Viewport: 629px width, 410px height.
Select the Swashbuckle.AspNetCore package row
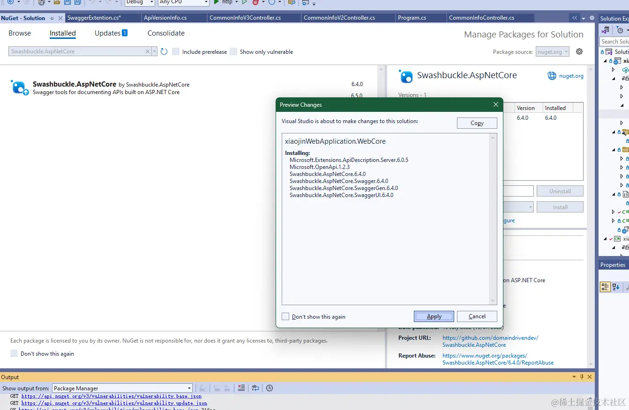pyautogui.click(x=188, y=88)
